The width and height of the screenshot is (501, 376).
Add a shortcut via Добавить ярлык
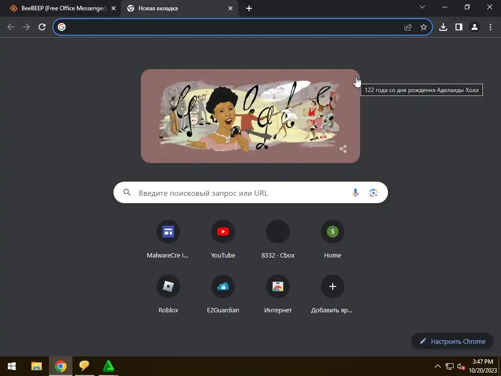pyautogui.click(x=333, y=294)
